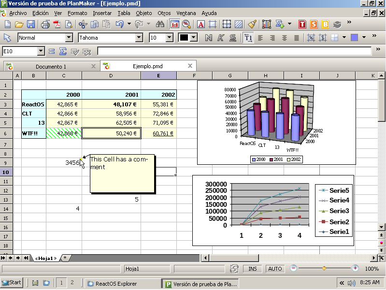
Task: Cut selection with the scissors icon
Action: point(82,24)
